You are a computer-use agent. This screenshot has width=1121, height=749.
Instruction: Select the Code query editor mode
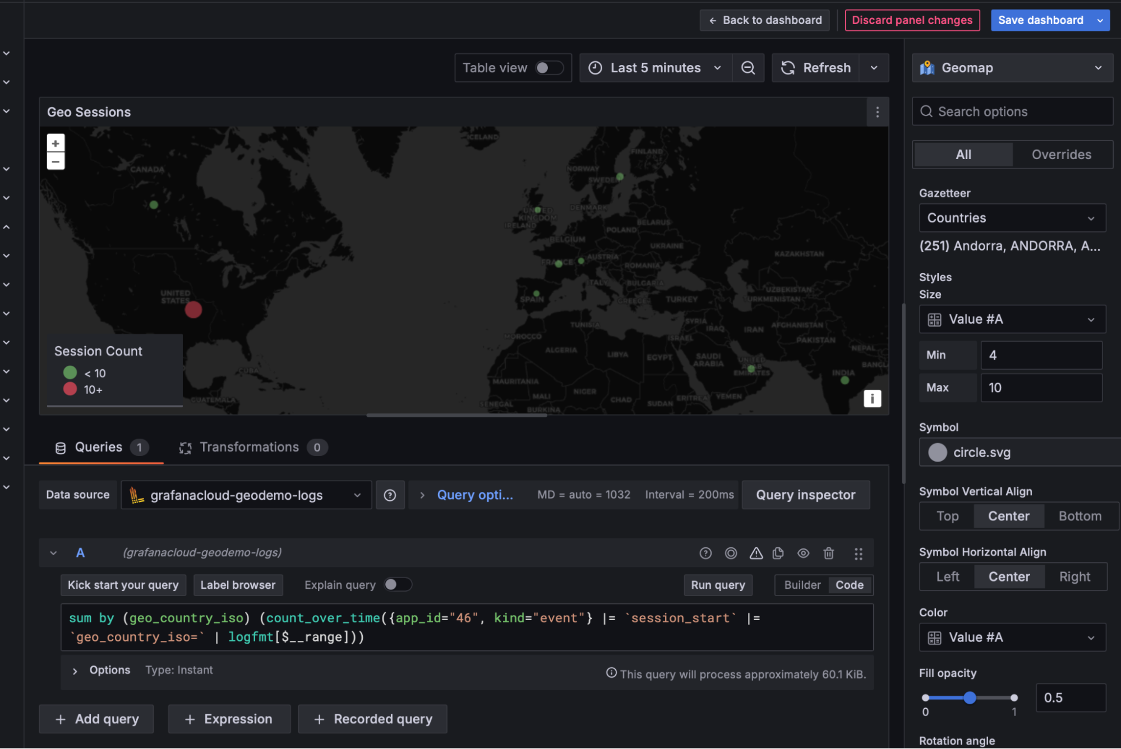pos(850,584)
